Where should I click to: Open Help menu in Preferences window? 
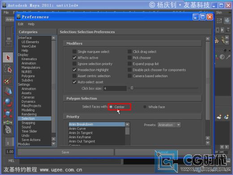coord(31,24)
